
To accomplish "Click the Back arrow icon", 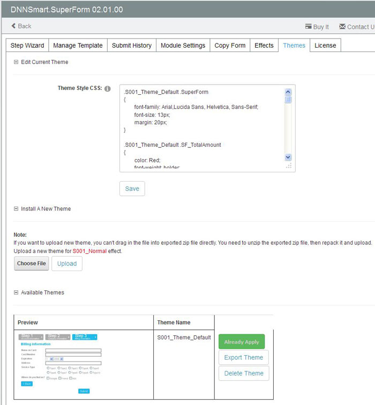I will [13, 26].
